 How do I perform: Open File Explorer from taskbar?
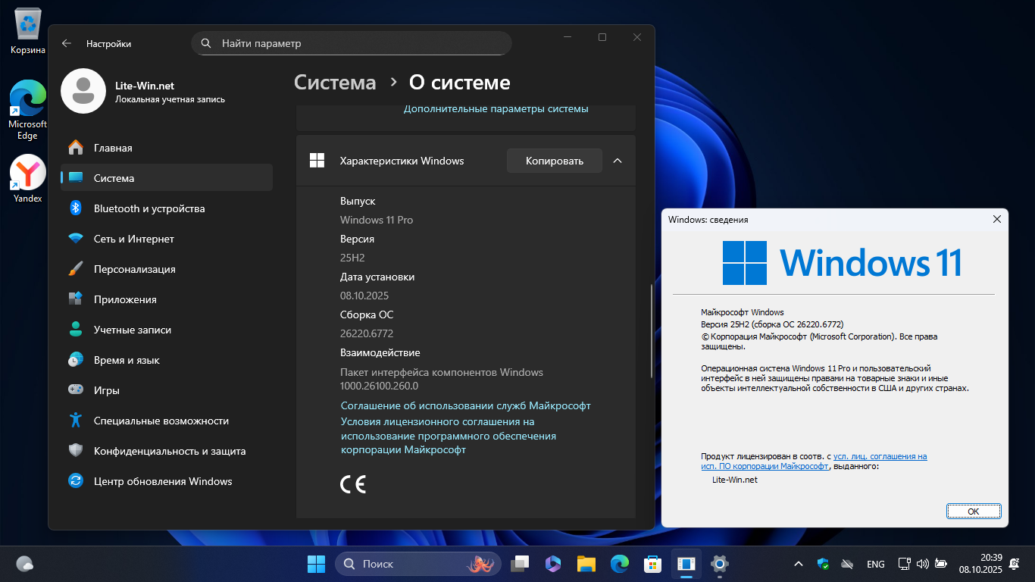(586, 564)
